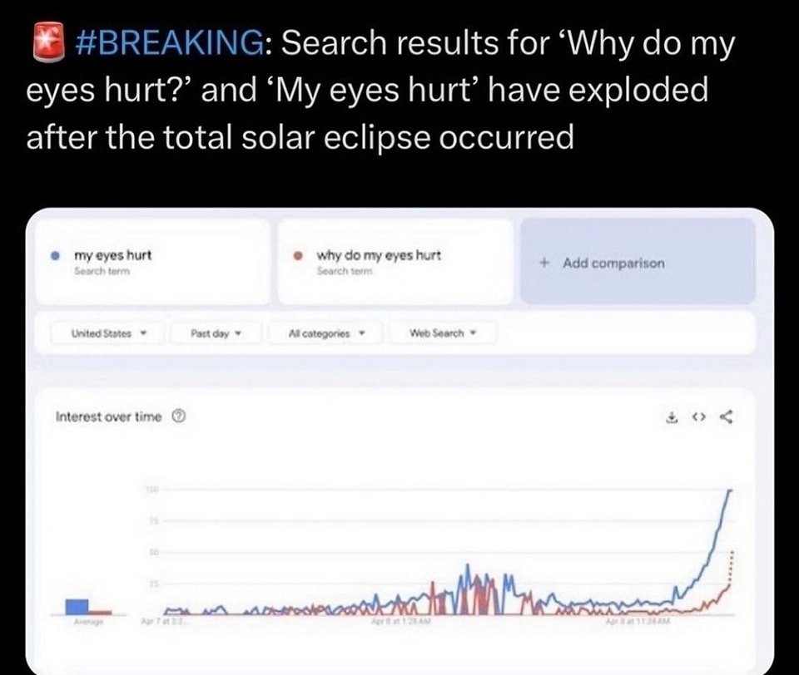
Task: Click the Add comparison button
Action: pos(638,262)
